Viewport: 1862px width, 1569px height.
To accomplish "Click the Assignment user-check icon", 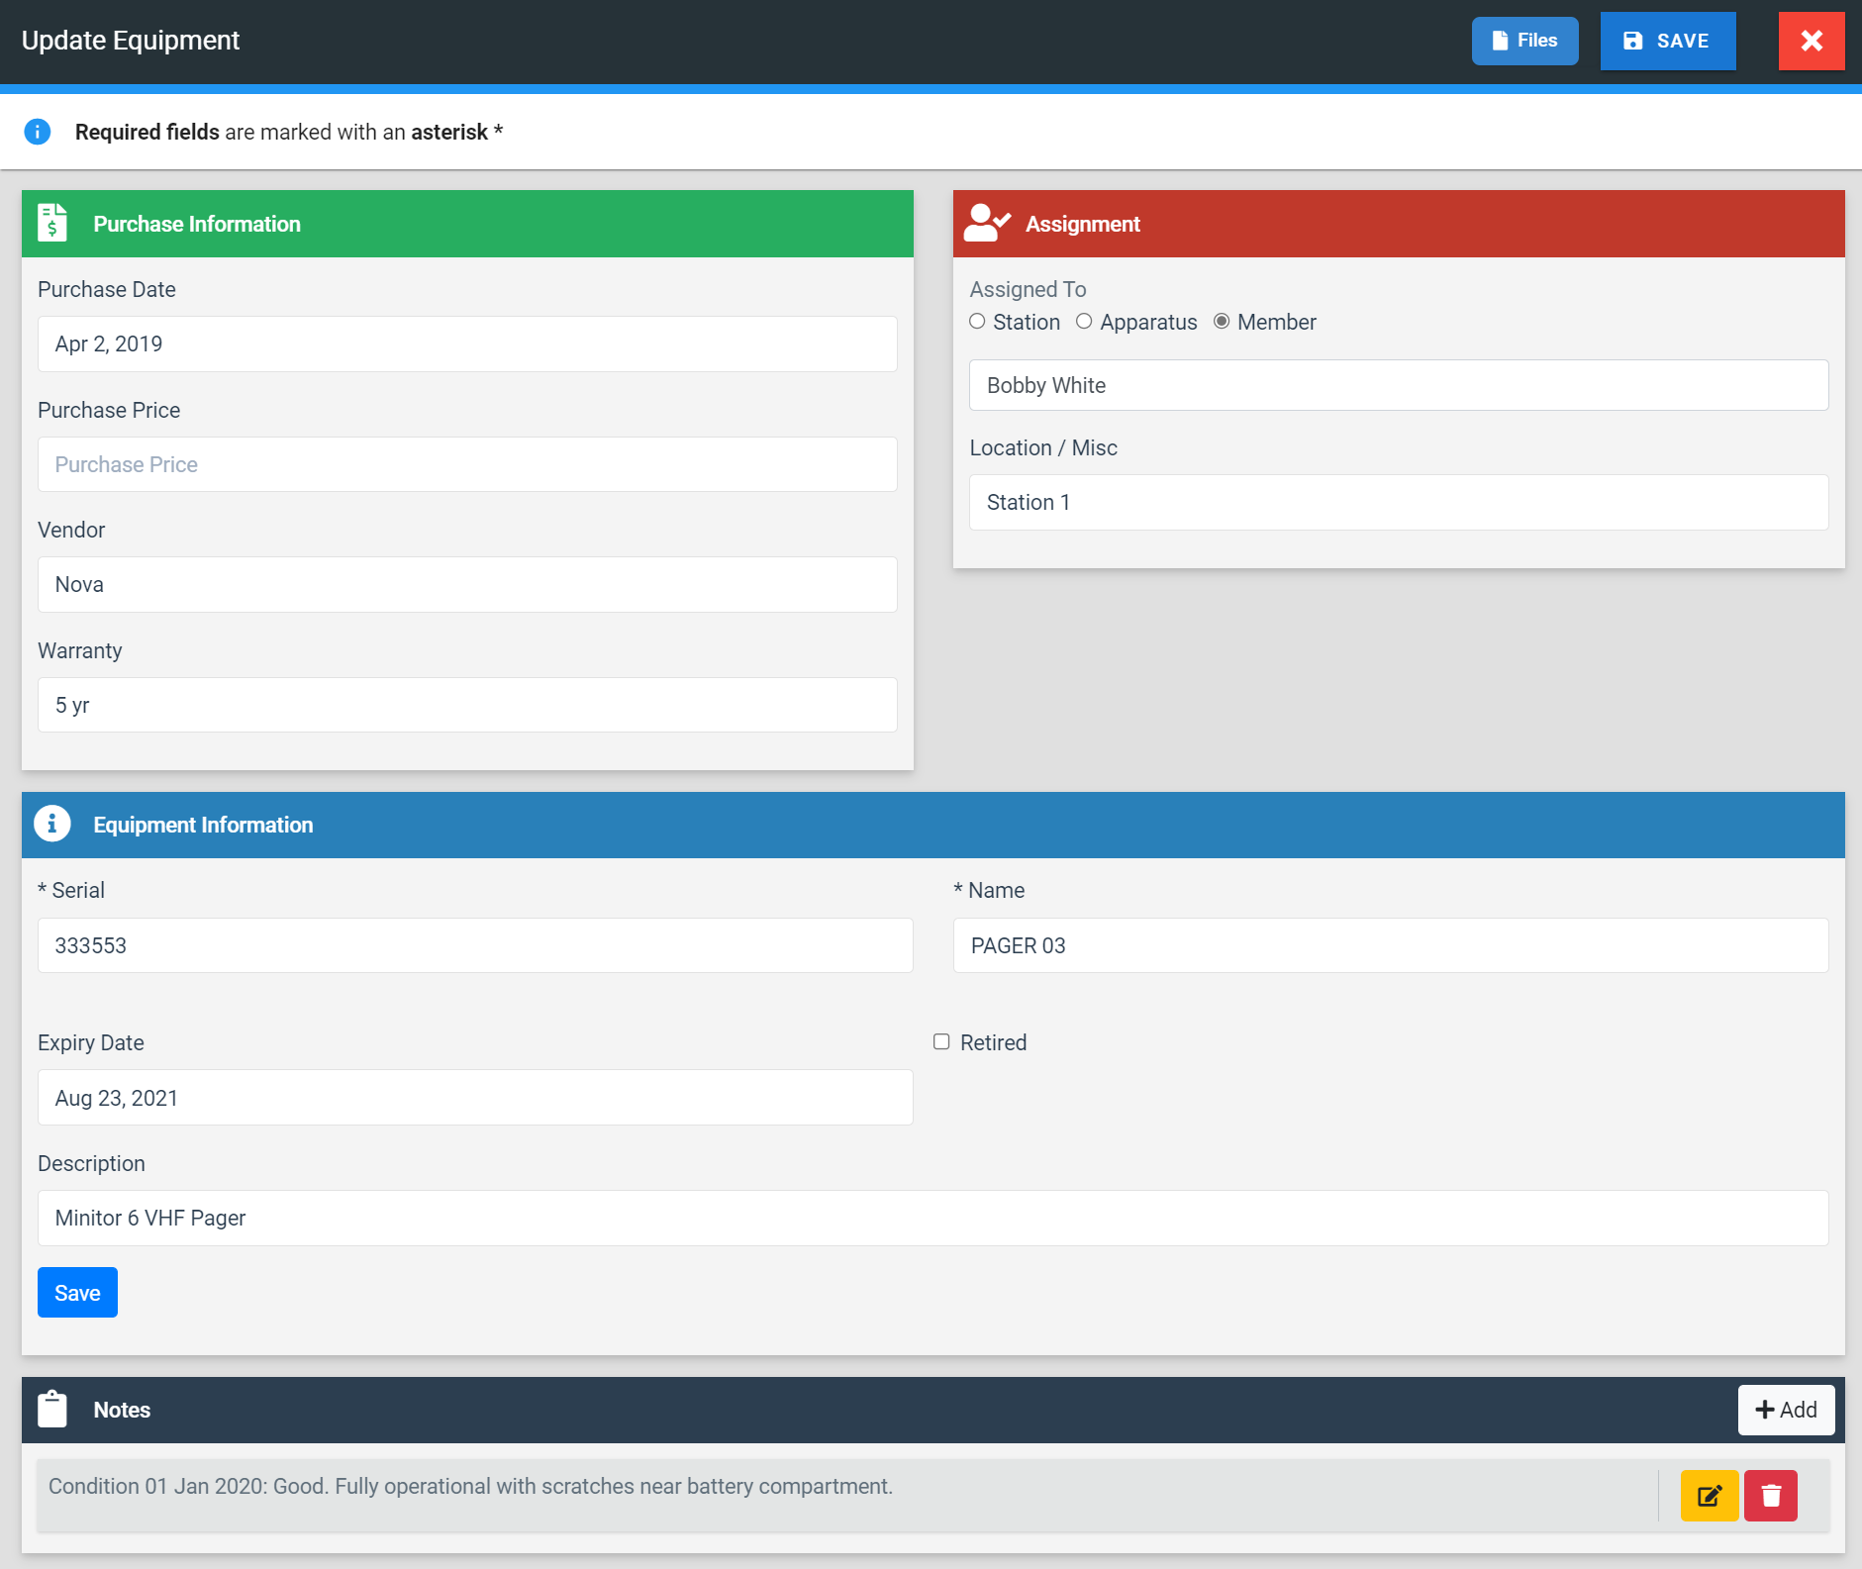I will point(986,223).
